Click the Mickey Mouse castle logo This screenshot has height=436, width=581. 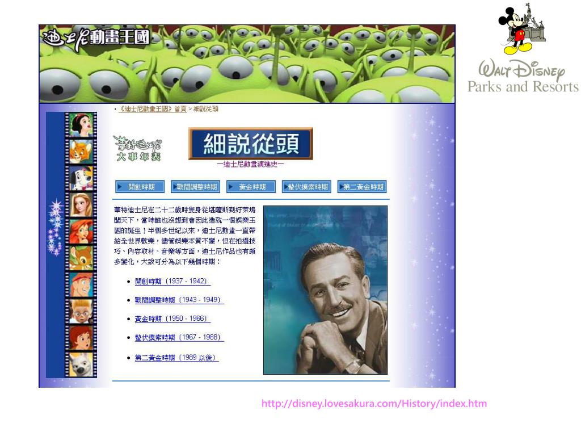click(523, 28)
